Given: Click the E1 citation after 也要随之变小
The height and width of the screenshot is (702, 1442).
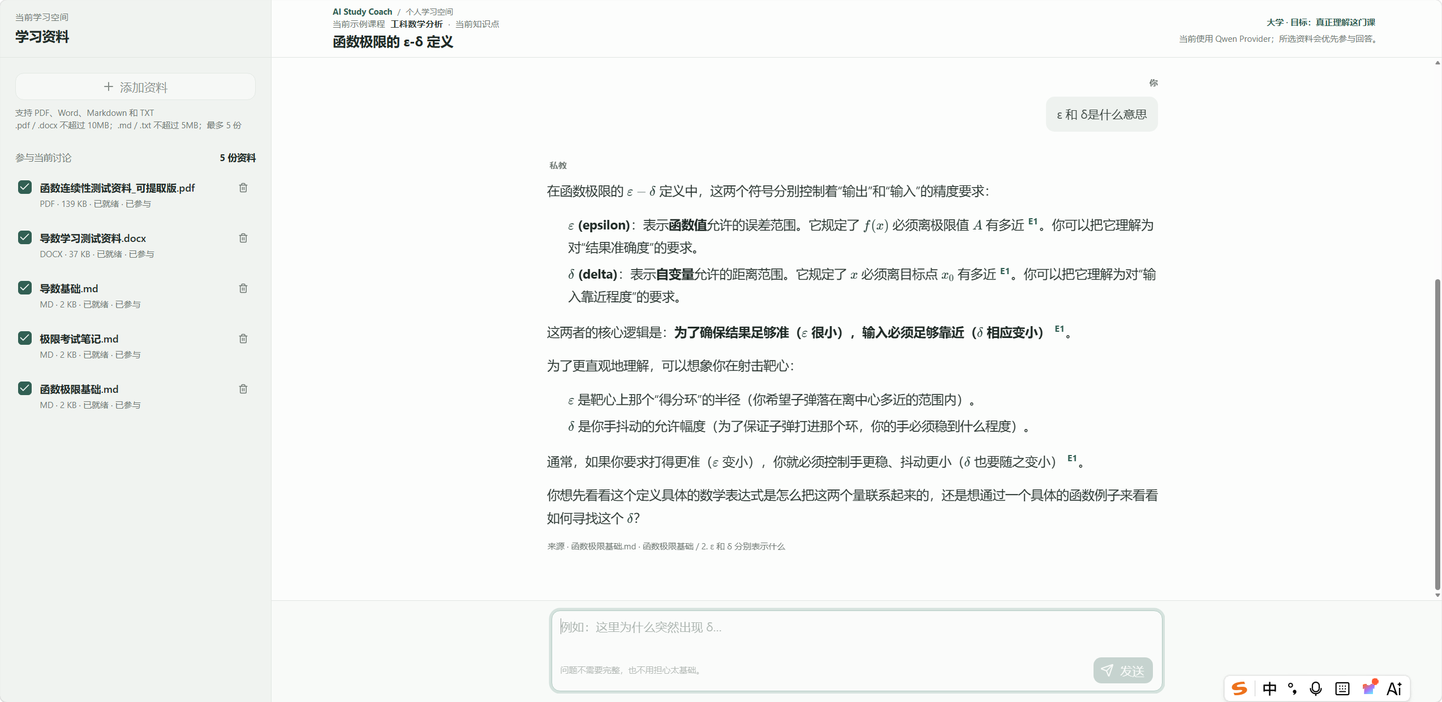Looking at the screenshot, I should [1072, 458].
